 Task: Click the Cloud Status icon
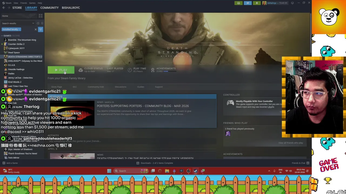[81, 70]
